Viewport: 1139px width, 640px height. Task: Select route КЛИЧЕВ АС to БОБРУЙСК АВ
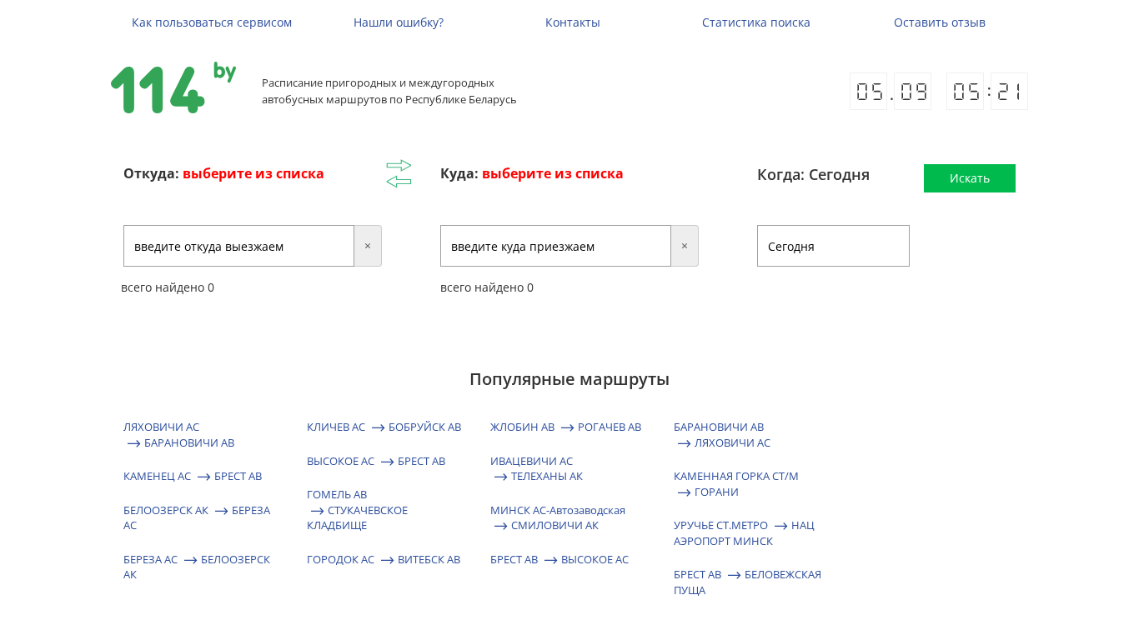pos(384,427)
